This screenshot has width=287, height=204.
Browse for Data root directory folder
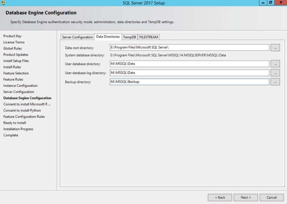[275, 48]
